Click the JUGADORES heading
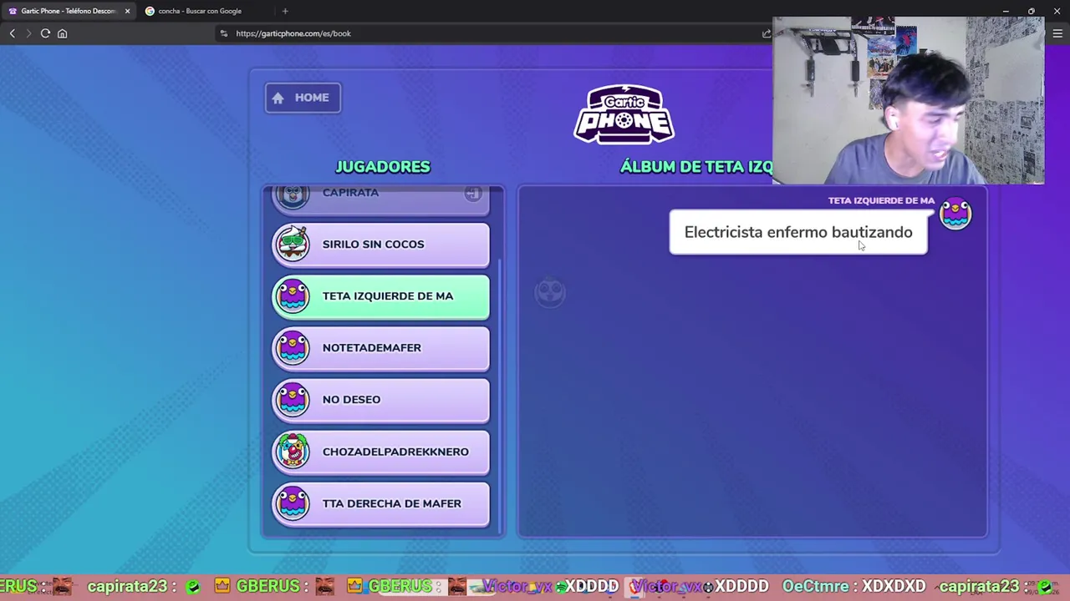 pyautogui.click(x=383, y=166)
